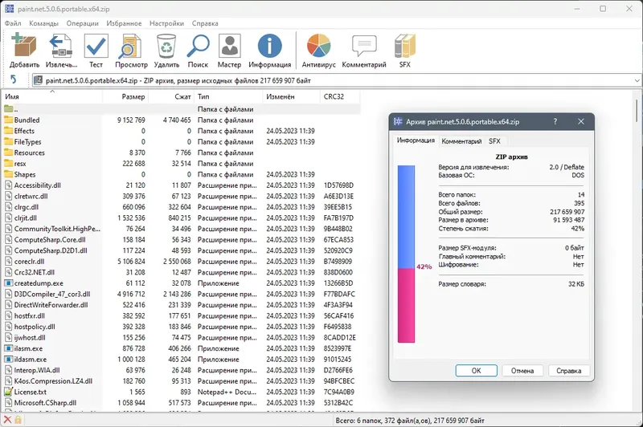Open the Операции menu
Image resolution: width=643 pixels, height=427 pixels.
click(x=83, y=23)
